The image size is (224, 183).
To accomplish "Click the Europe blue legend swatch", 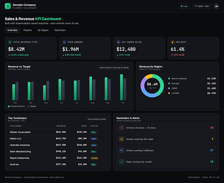I will pyautogui.click(x=169, y=83).
